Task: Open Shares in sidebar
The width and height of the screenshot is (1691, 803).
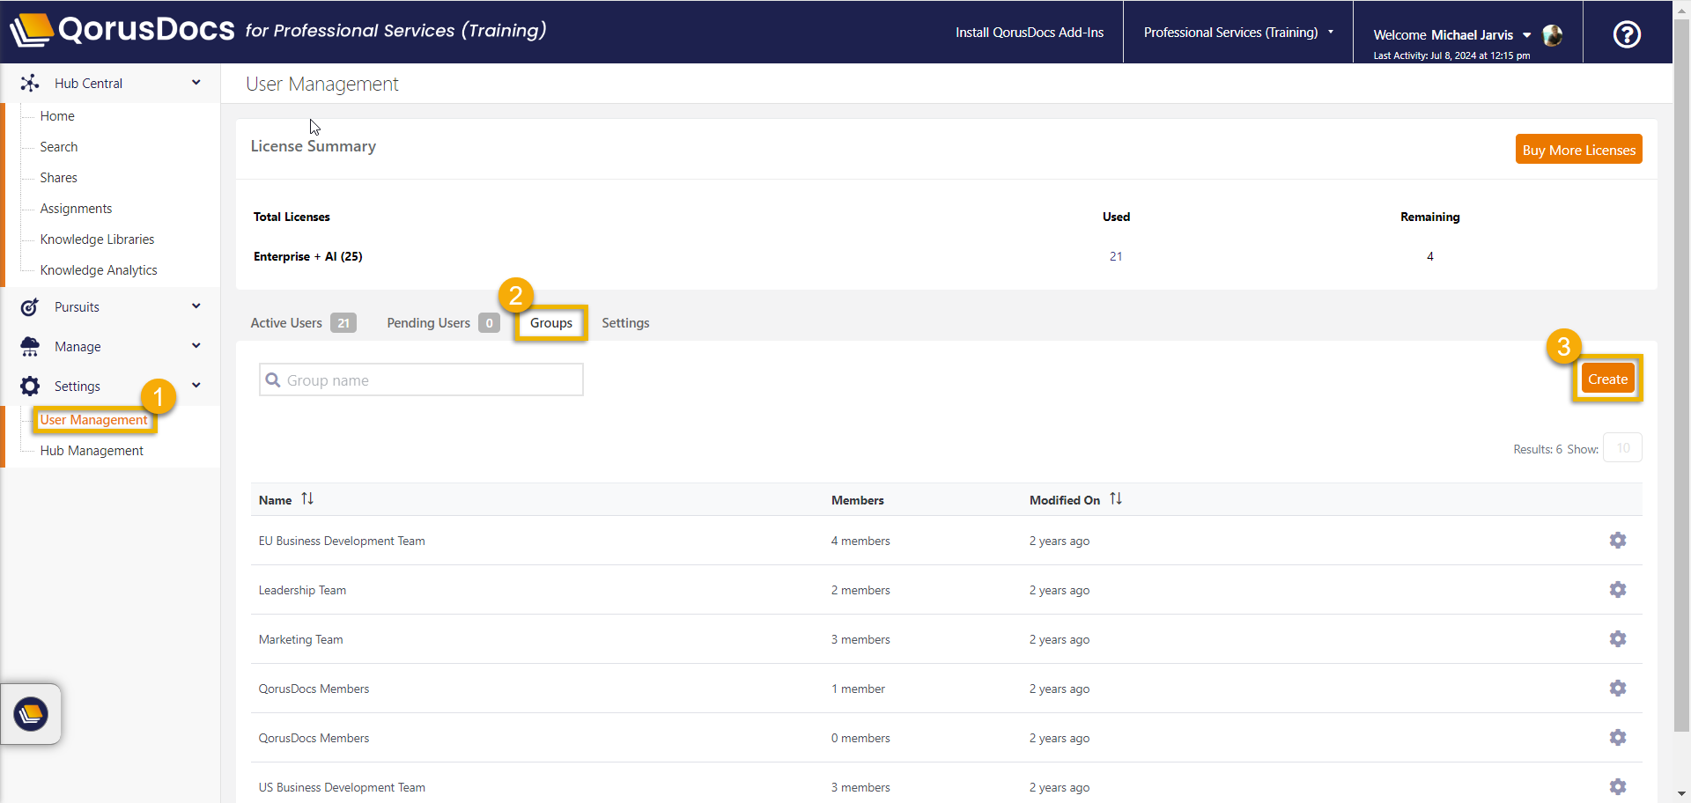Action: (59, 178)
